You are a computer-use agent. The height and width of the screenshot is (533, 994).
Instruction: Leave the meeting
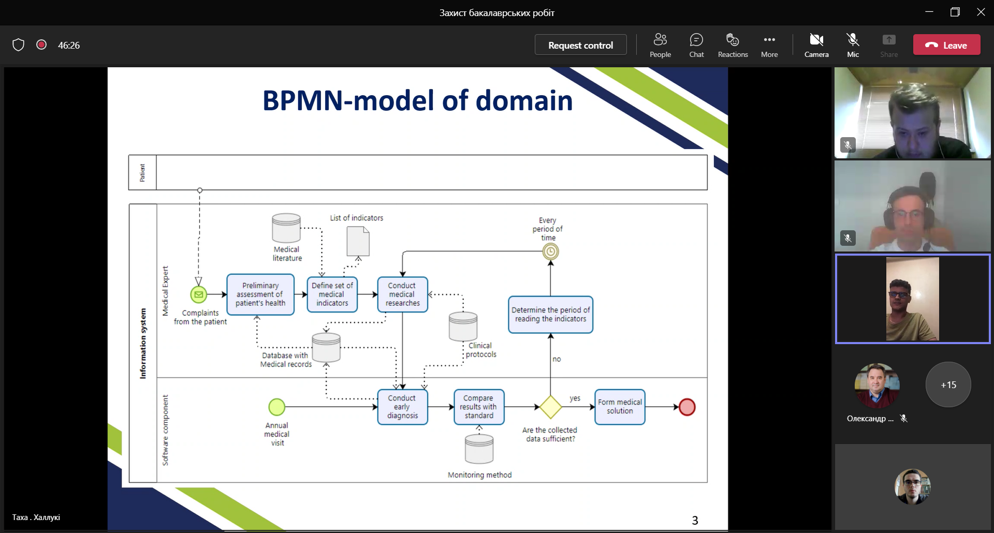[946, 45]
